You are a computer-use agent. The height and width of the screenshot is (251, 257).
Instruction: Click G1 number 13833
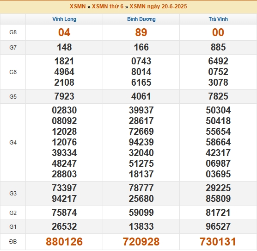[x=141, y=226]
